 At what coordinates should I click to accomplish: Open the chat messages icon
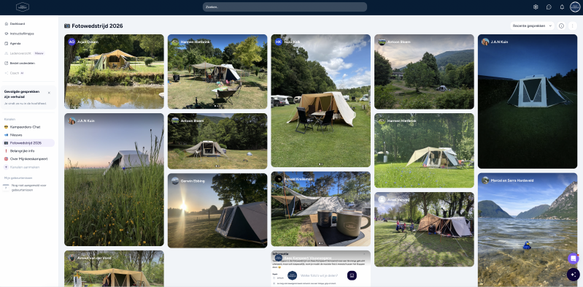549,7
